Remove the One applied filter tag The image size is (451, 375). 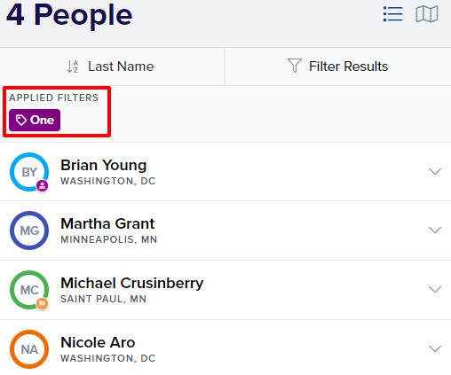35,121
